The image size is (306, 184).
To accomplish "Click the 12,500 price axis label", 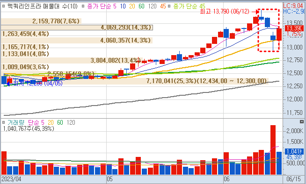I will (x=295, y=73).
